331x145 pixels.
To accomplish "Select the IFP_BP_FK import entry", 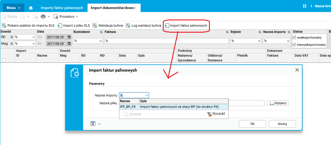I will [x=128, y=107].
